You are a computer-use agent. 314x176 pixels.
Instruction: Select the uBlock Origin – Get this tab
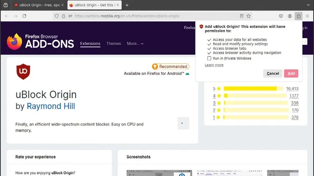pos(95,5)
